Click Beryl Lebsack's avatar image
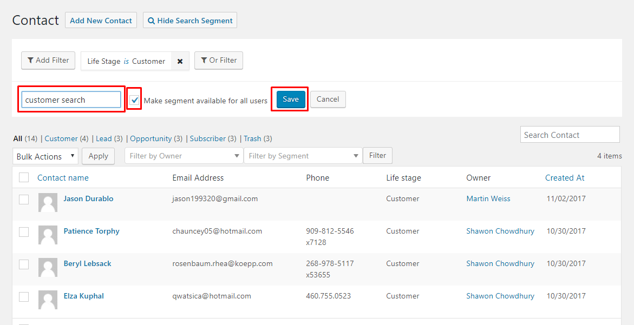634x325 pixels. click(x=48, y=268)
